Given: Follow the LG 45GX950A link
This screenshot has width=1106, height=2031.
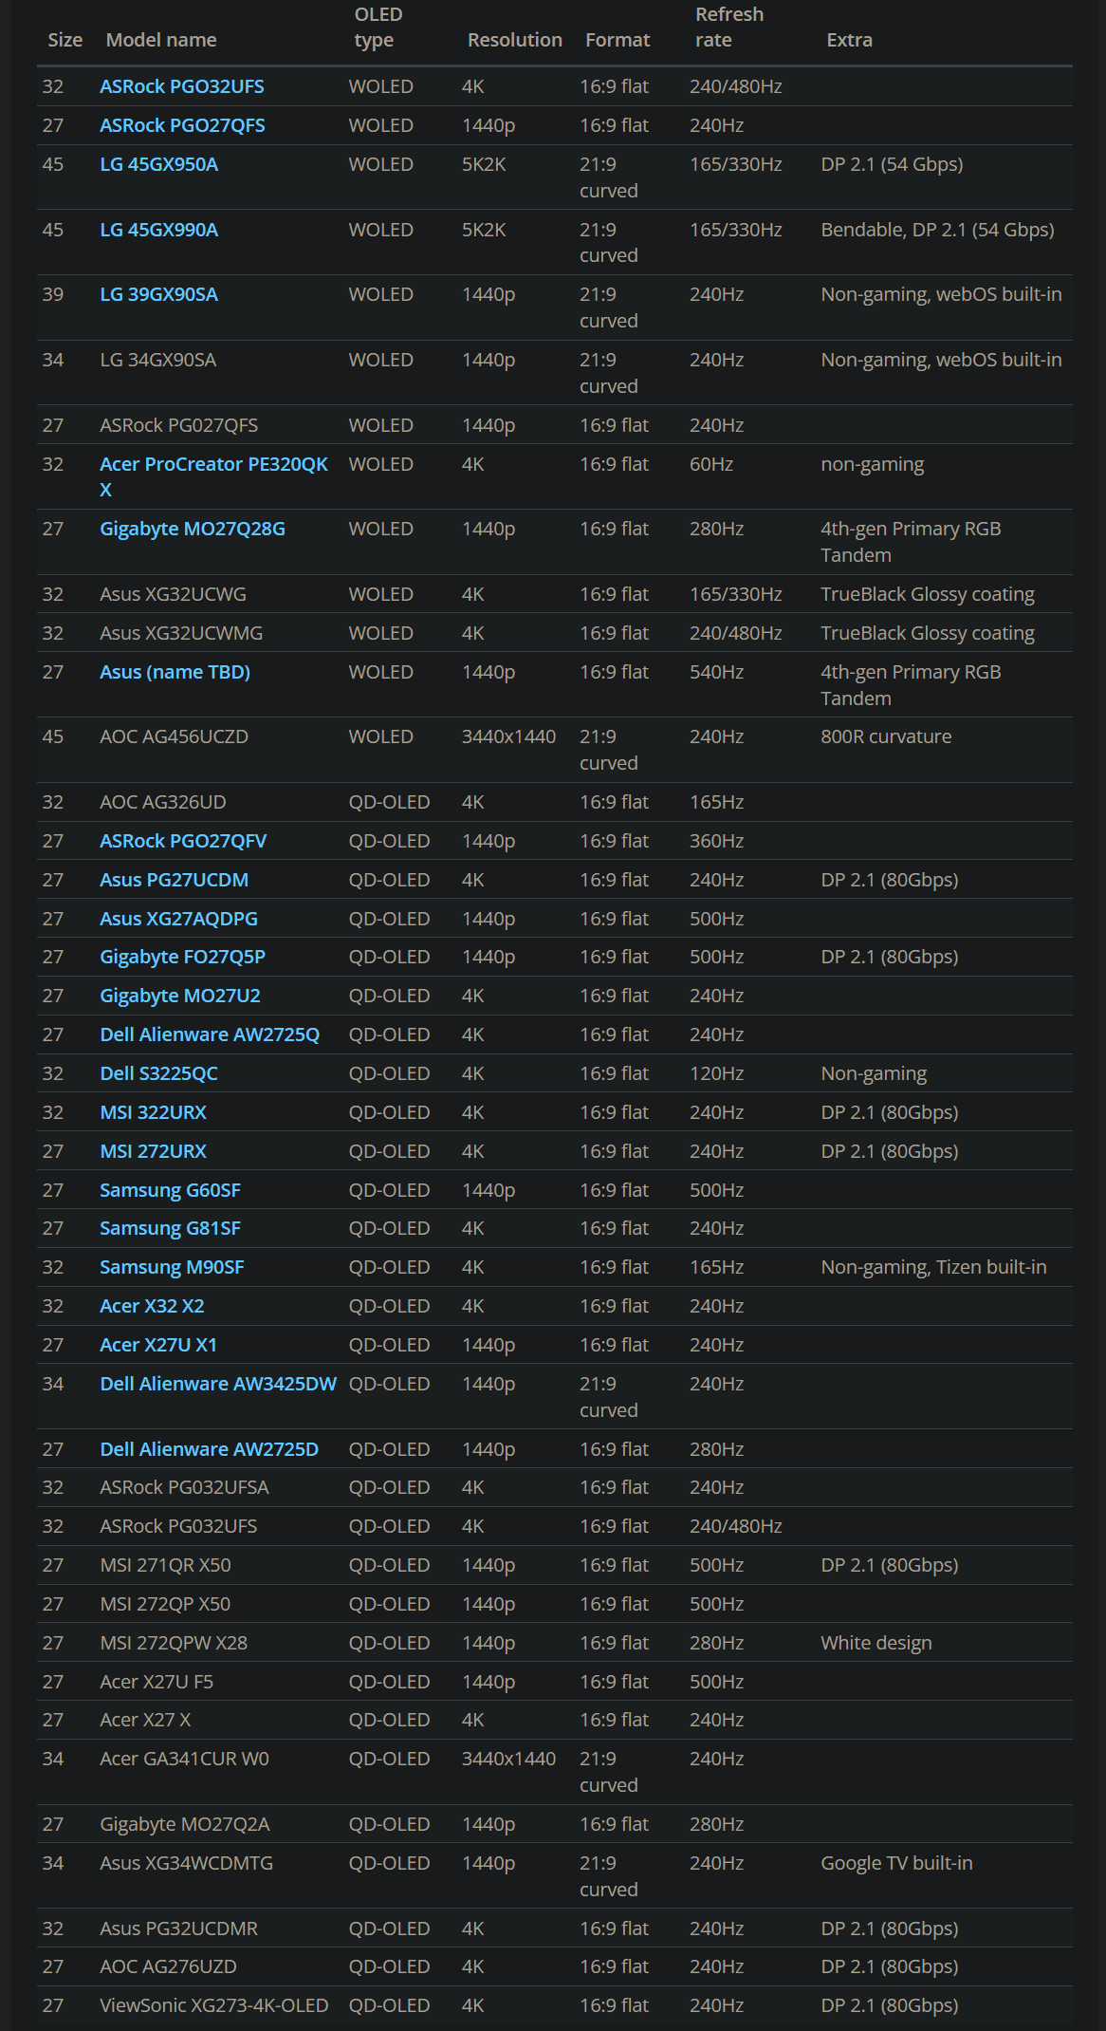Looking at the screenshot, I should (x=159, y=164).
